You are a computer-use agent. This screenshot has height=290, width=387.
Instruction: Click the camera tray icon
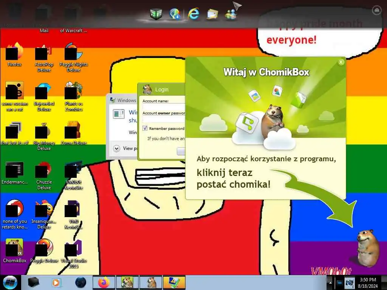[349, 283]
